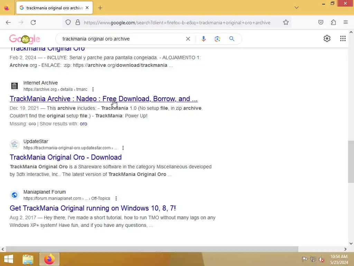Screen dimensions: 354x266
Task: Click the UpdateStar site name
Action: pos(36,141)
